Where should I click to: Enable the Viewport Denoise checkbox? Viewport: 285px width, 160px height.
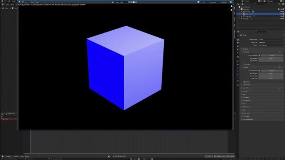pyautogui.click(x=244, y=64)
